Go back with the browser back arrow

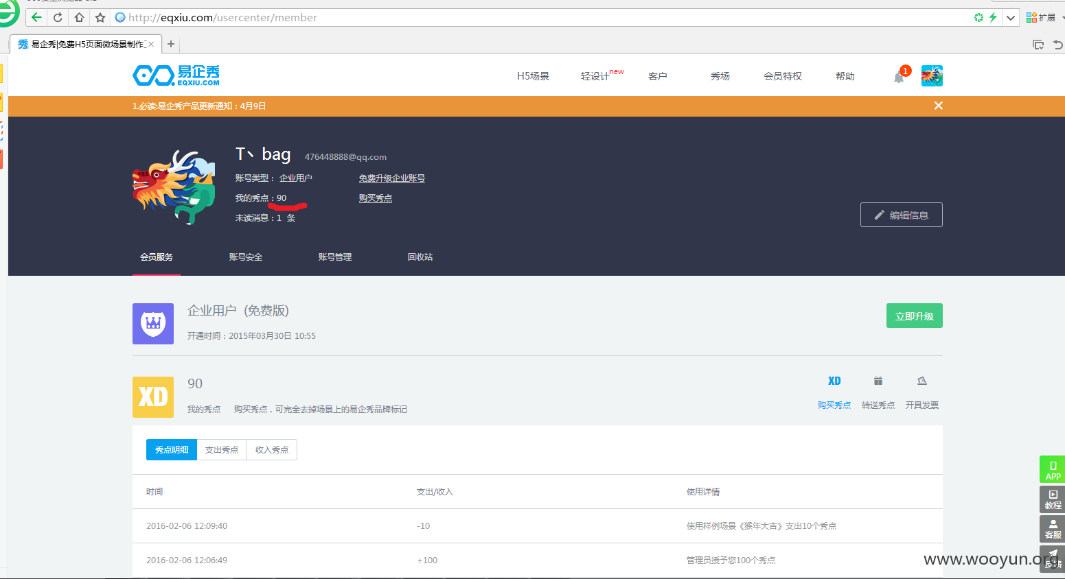click(x=36, y=17)
